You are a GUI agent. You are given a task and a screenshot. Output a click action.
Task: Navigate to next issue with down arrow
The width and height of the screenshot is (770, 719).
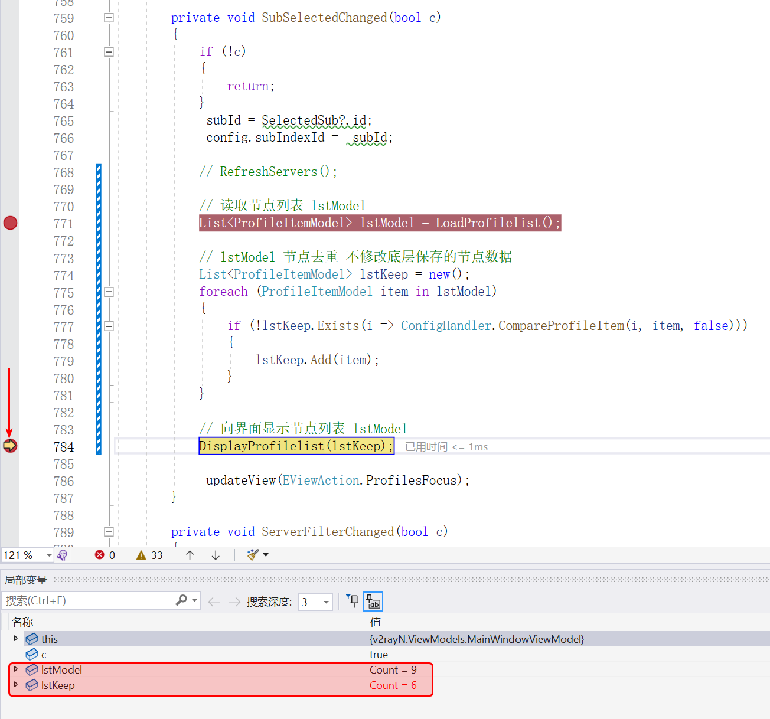click(x=216, y=555)
